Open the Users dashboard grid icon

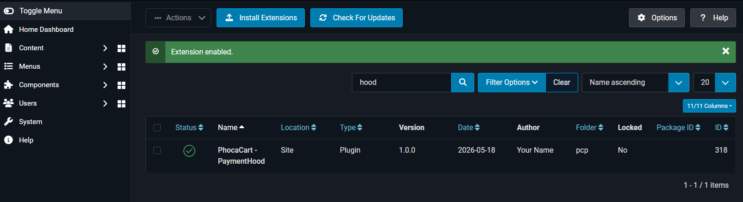point(121,104)
